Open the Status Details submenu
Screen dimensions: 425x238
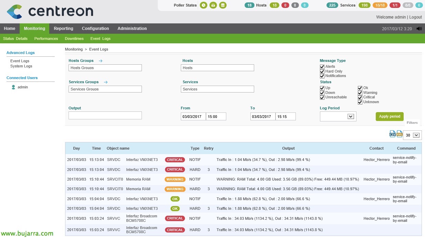click(x=15, y=39)
